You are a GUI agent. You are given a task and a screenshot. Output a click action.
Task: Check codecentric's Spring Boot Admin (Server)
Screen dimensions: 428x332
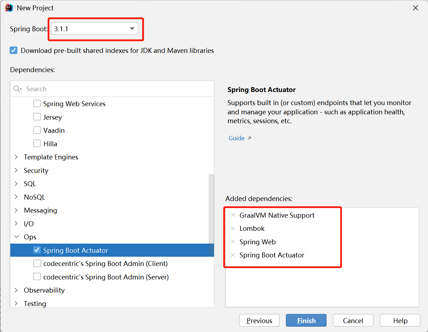tap(37, 277)
